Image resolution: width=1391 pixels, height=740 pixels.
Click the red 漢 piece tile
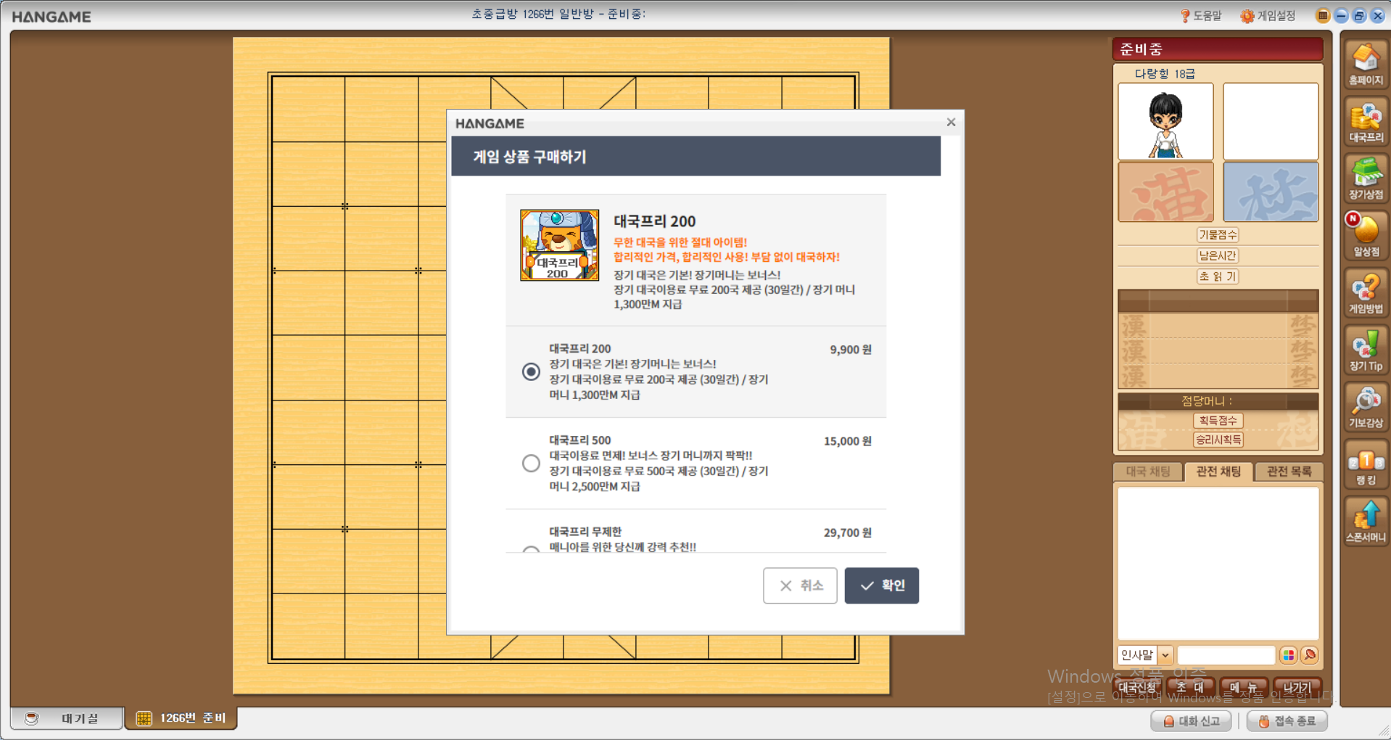1165,192
